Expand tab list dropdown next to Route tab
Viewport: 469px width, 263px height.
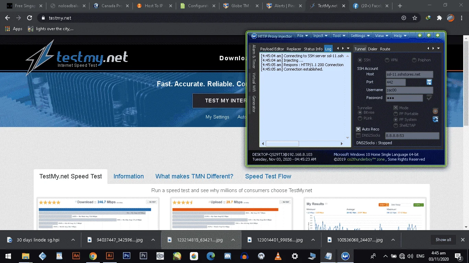click(x=438, y=49)
